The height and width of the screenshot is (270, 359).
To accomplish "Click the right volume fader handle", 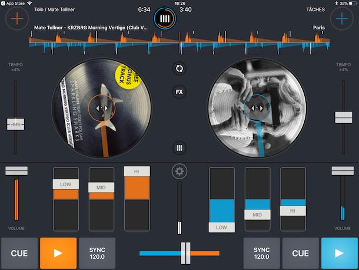I will (x=343, y=171).
